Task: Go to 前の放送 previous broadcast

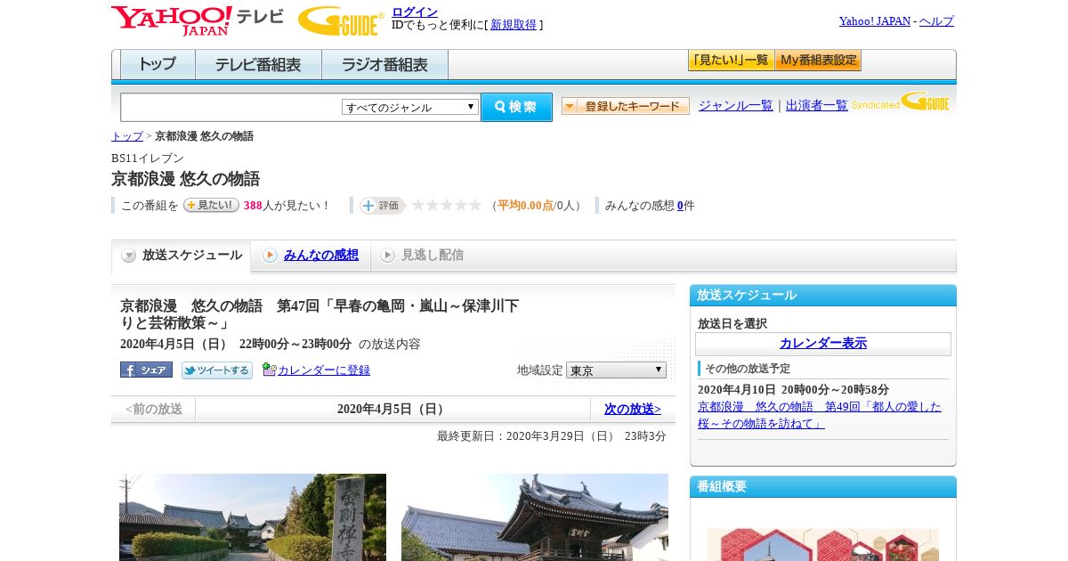Action: tap(153, 409)
